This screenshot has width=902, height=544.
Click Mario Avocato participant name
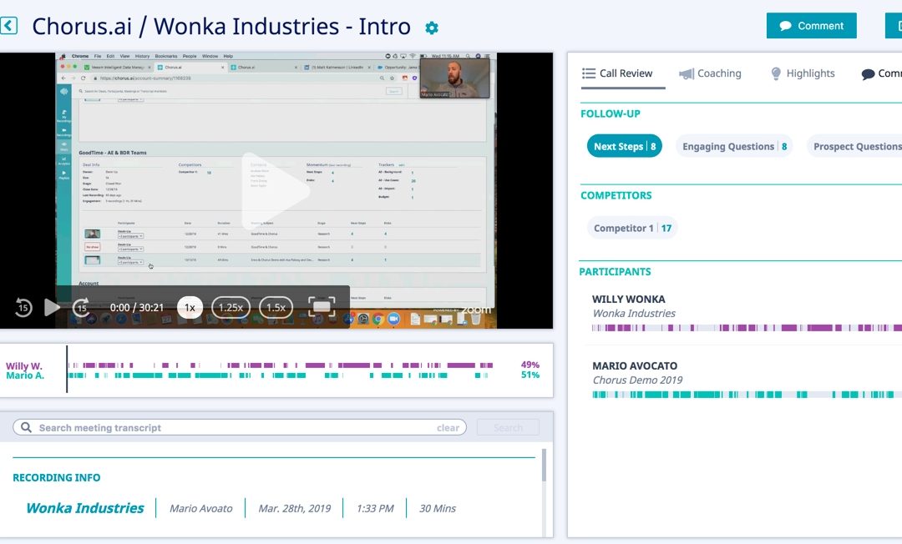(635, 366)
